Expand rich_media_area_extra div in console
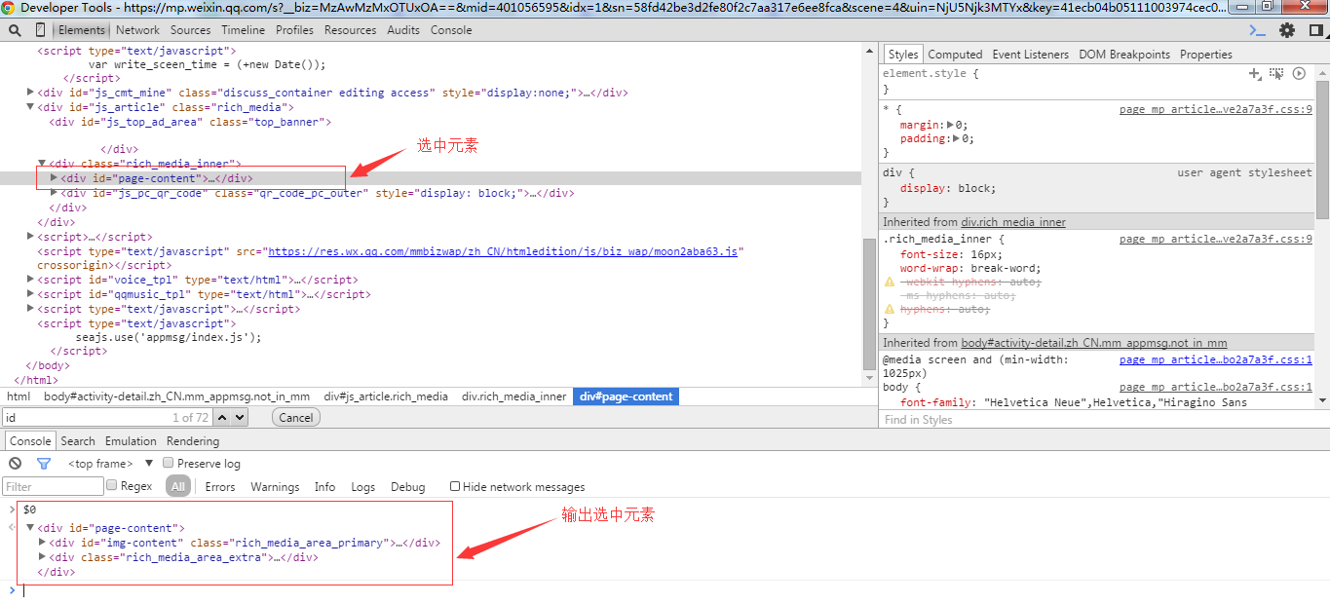 click(42, 557)
